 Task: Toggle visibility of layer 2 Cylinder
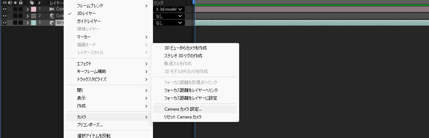(4, 16)
